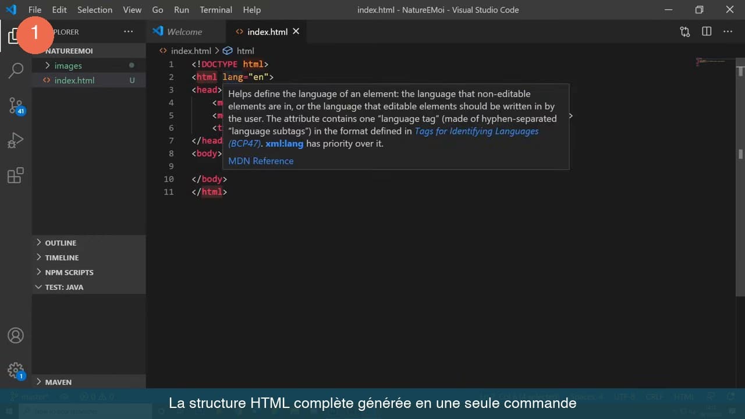Open the Accounts menu icon
The width and height of the screenshot is (745, 419).
[x=16, y=336]
